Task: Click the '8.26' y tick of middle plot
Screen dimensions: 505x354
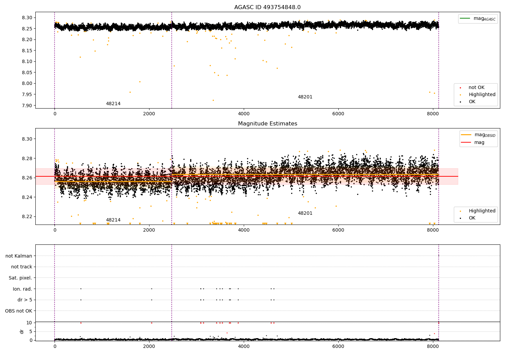Action: (27, 178)
